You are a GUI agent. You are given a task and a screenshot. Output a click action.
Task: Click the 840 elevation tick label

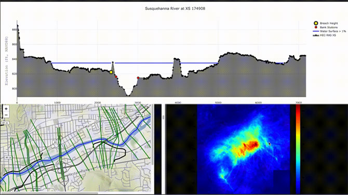(x=14, y=59)
